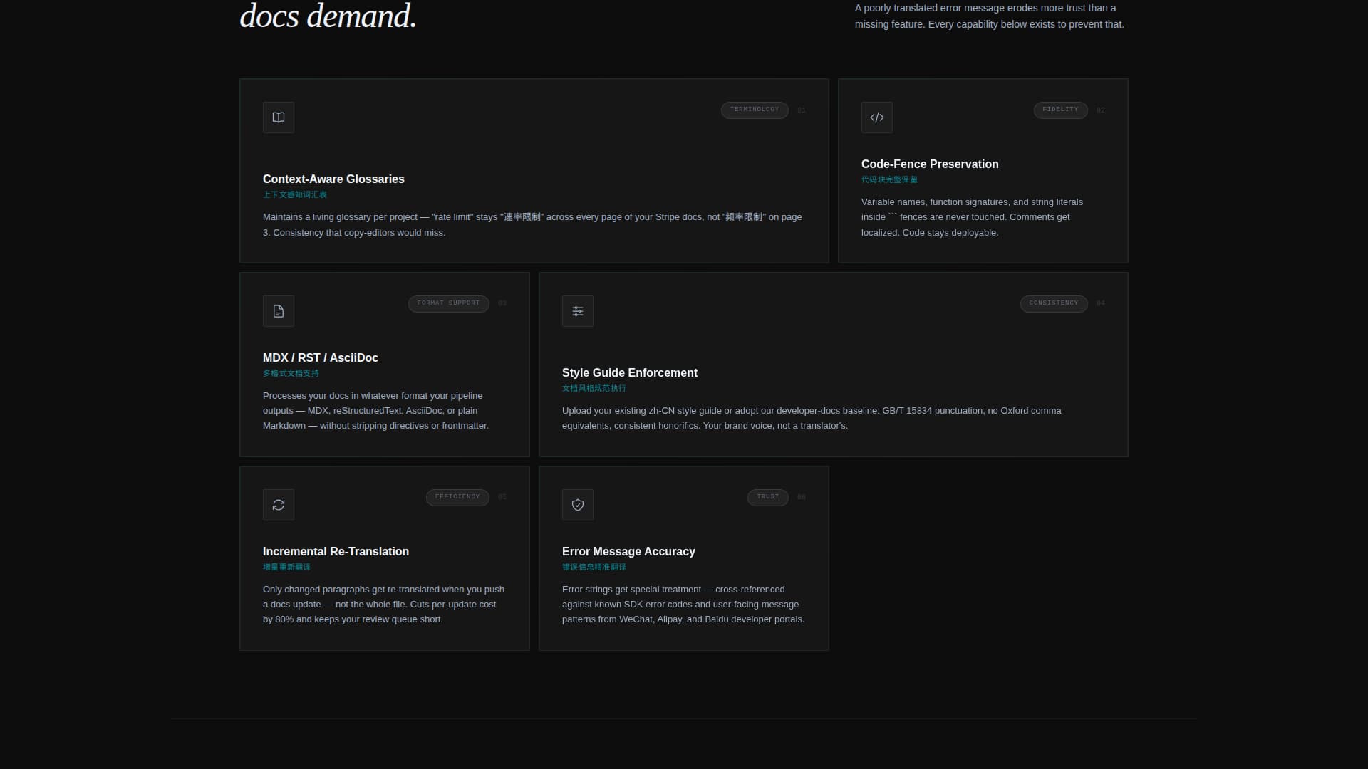The image size is (1368, 769).
Task: Select the FIDELITY tag badge
Action: [1060, 110]
